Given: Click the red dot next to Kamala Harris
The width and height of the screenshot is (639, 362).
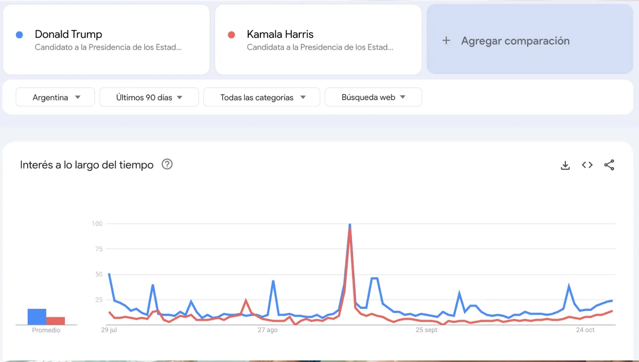Looking at the screenshot, I should [x=231, y=34].
